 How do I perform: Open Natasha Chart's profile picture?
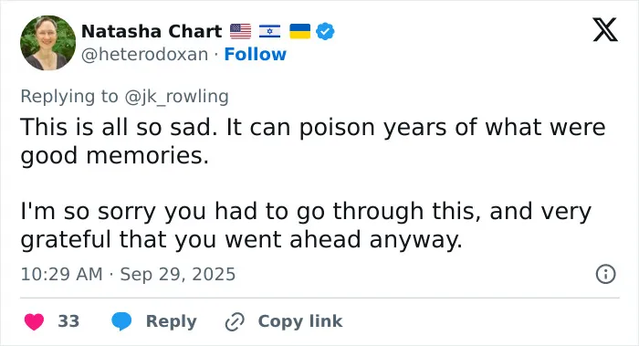pyautogui.click(x=47, y=43)
